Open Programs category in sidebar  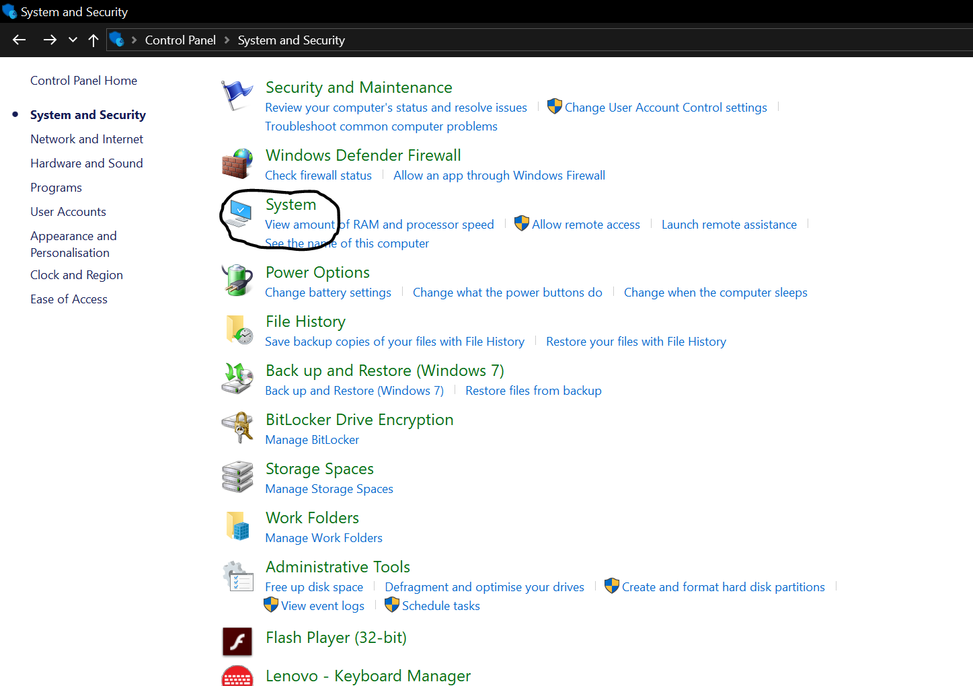pyautogui.click(x=56, y=188)
